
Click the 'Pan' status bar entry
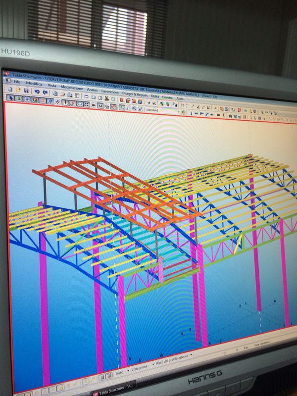tap(246, 348)
